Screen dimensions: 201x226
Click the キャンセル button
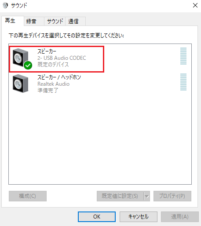pyautogui.click(x=139, y=217)
